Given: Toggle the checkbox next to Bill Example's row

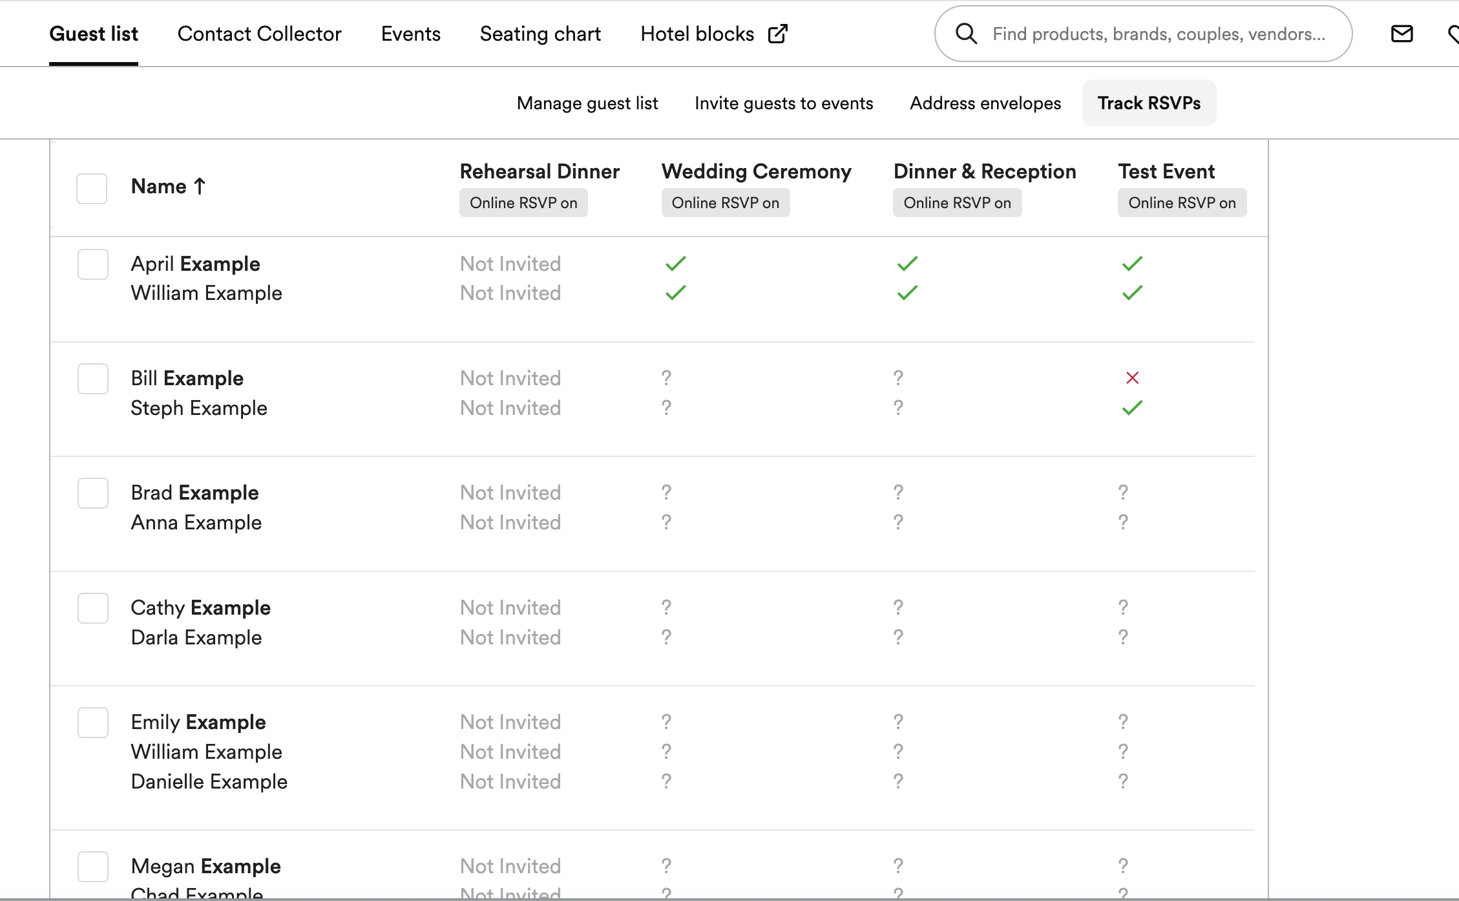Looking at the screenshot, I should tap(93, 377).
